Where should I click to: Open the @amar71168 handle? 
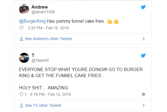pyautogui.click(x=43, y=12)
